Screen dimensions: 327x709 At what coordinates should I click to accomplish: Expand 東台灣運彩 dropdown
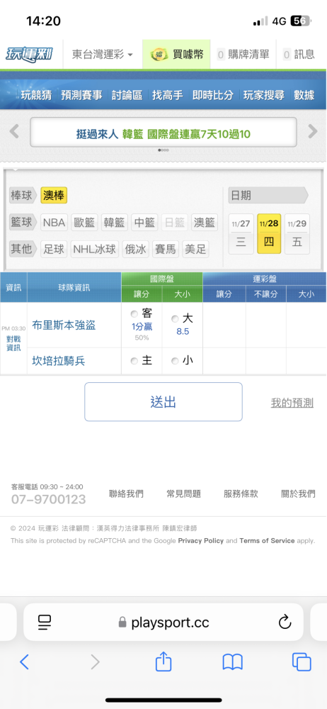click(103, 55)
